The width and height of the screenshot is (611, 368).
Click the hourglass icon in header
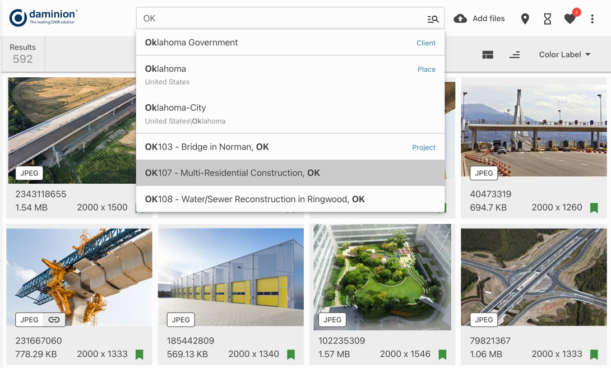click(547, 19)
